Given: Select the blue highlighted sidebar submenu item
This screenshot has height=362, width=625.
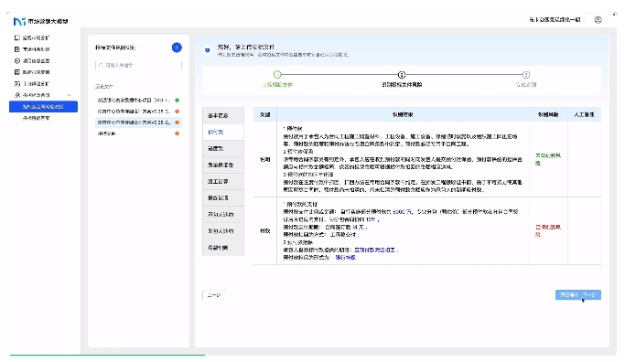Looking at the screenshot, I should (43, 107).
